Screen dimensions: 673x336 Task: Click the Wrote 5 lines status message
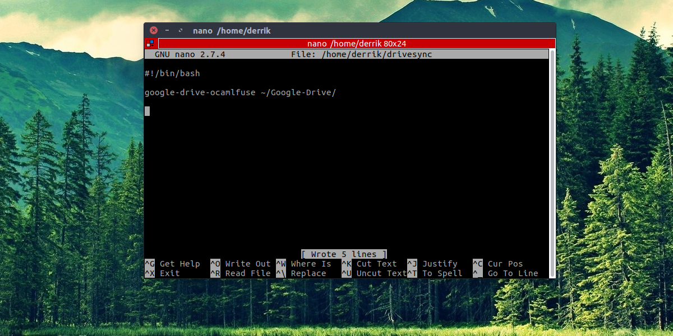[344, 254]
